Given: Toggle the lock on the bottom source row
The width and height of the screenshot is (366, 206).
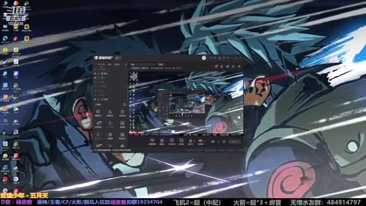Looking at the screenshot, I should point(99,99).
